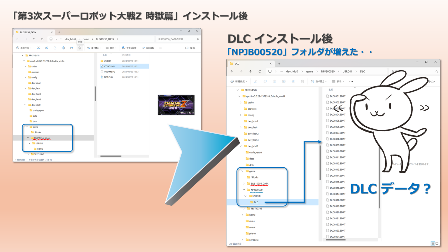The height and width of the screenshot is (252, 448).
Task: Click 名前 column header in DLC window
Action: click(331, 90)
